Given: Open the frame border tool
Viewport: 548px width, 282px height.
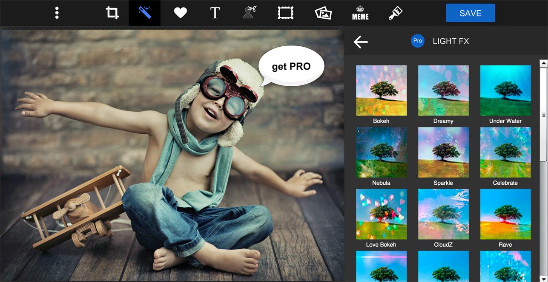Looking at the screenshot, I should (x=285, y=13).
